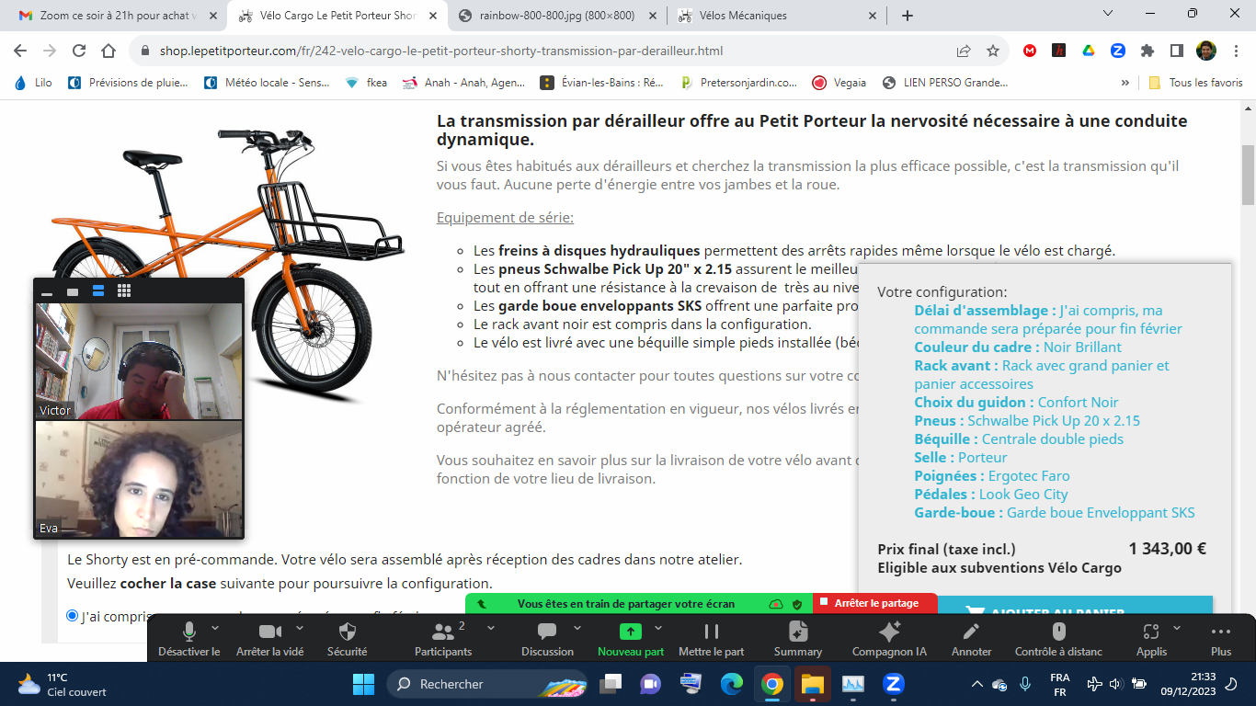Toggle camera with Arrêter la vidéo
Image resolution: width=1256 pixels, height=706 pixels.
point(269,632)
